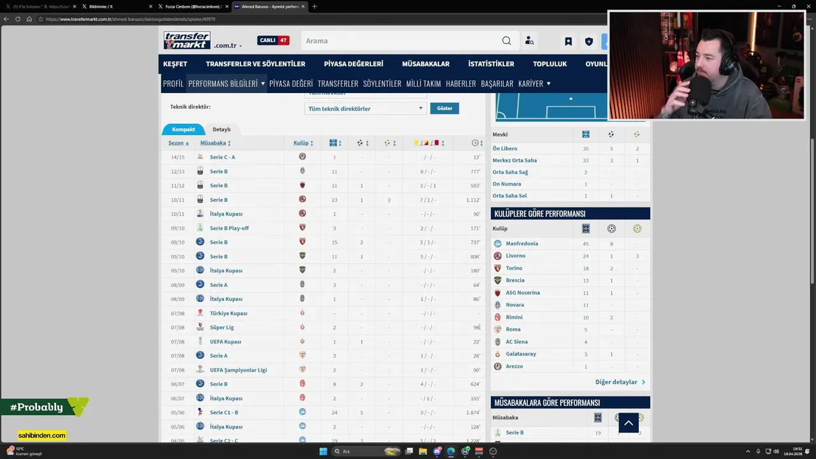The height and width of the screenshot is (459, 816).
Task: Open PİYASA DEĞERİ sub-tab
Action: coord(291,84)
